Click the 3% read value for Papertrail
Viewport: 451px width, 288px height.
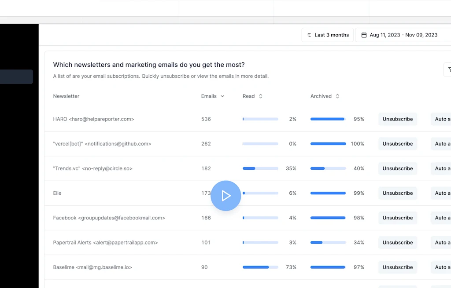[292, 242]
